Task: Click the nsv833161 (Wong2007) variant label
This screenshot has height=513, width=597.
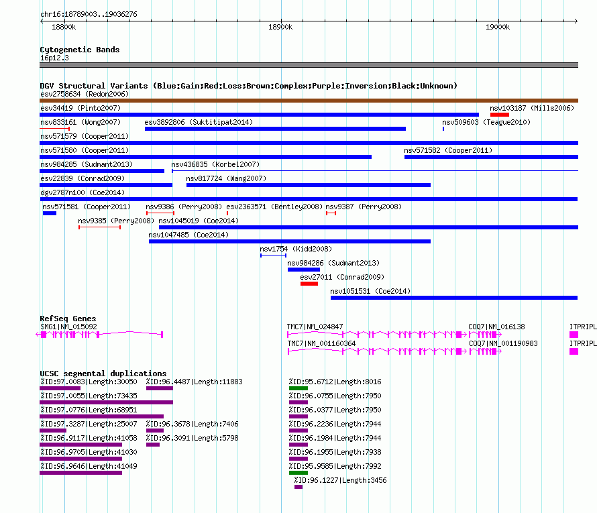Action: point(80,122)
